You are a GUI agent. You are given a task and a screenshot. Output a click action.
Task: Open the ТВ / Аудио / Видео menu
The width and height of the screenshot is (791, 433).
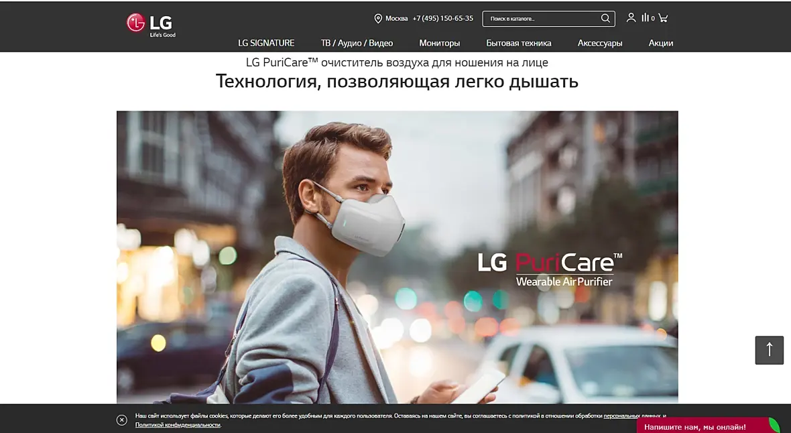[357, 43]
